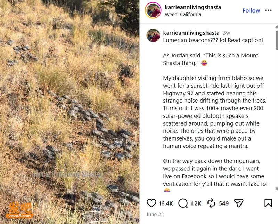Image resolution: width=278 pixels, height=224 pixels.
Task: Click the scroll-down arrow of caption scrollbar
Action: [x=277, y=189]
